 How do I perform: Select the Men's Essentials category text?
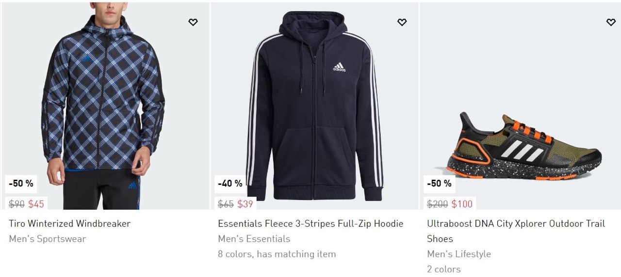[254, 239]
